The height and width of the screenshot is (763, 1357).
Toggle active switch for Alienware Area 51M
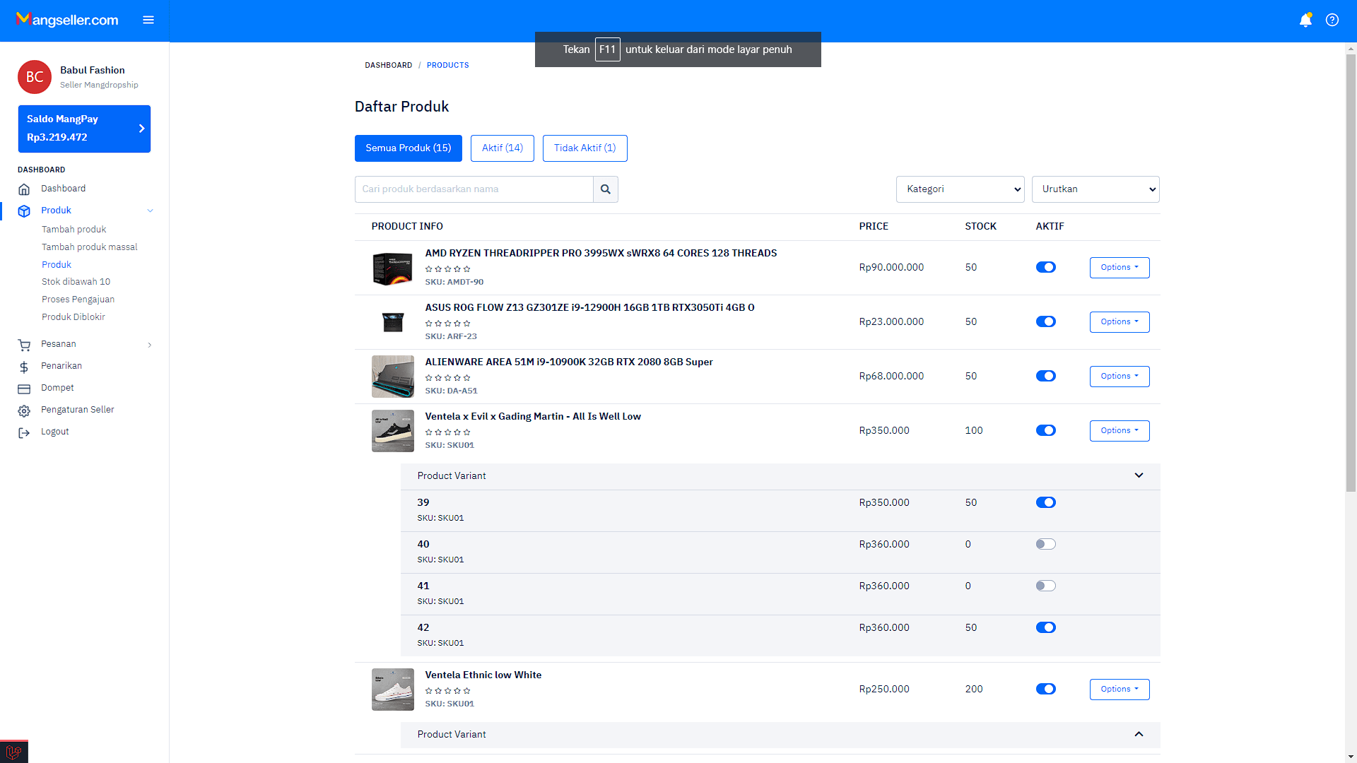click(1046, 376)
